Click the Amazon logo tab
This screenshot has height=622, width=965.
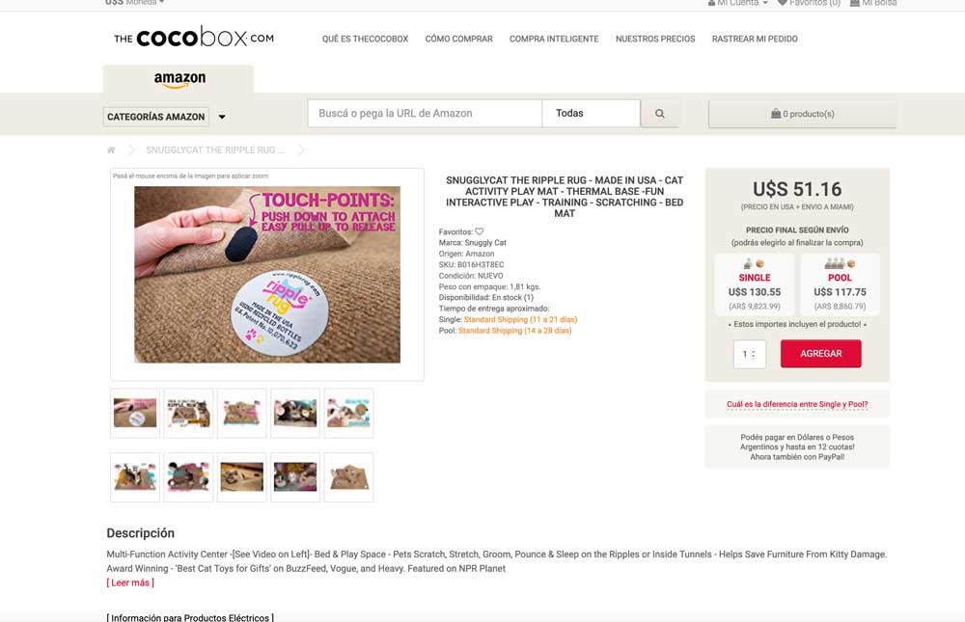[x=179, y=79]
